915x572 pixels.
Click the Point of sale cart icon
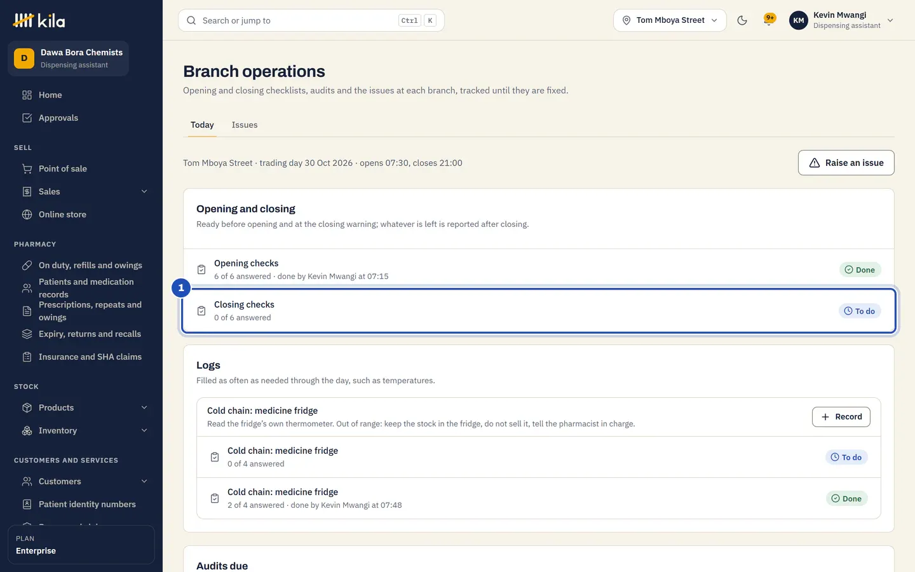click(27, 168)
